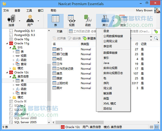Click the search magnifier icon
The width and height of the screenshot is (162, 131).
click(x=156, y=38)
